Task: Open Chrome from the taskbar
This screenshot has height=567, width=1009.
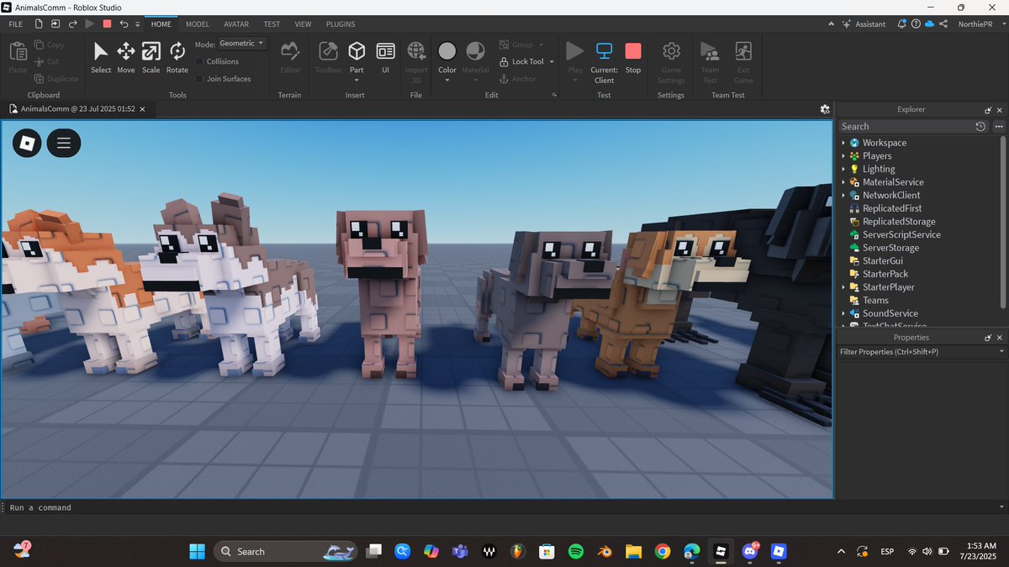Action: coord(663,551)
